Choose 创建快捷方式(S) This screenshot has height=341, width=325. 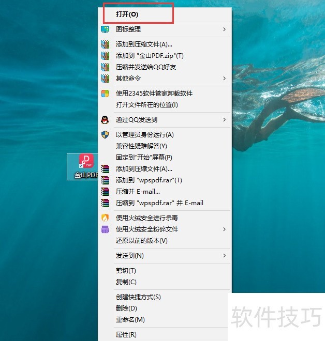138,297
